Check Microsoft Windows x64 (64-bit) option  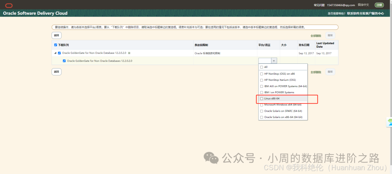[x=261, y=105]
